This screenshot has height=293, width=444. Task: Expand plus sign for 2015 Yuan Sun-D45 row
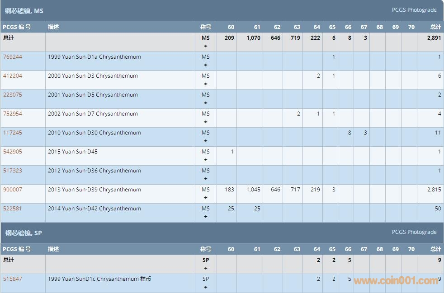(206, 160)
